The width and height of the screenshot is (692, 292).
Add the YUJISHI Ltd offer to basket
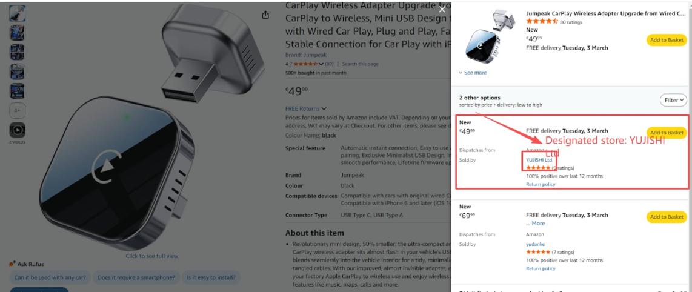click(666, 133)
